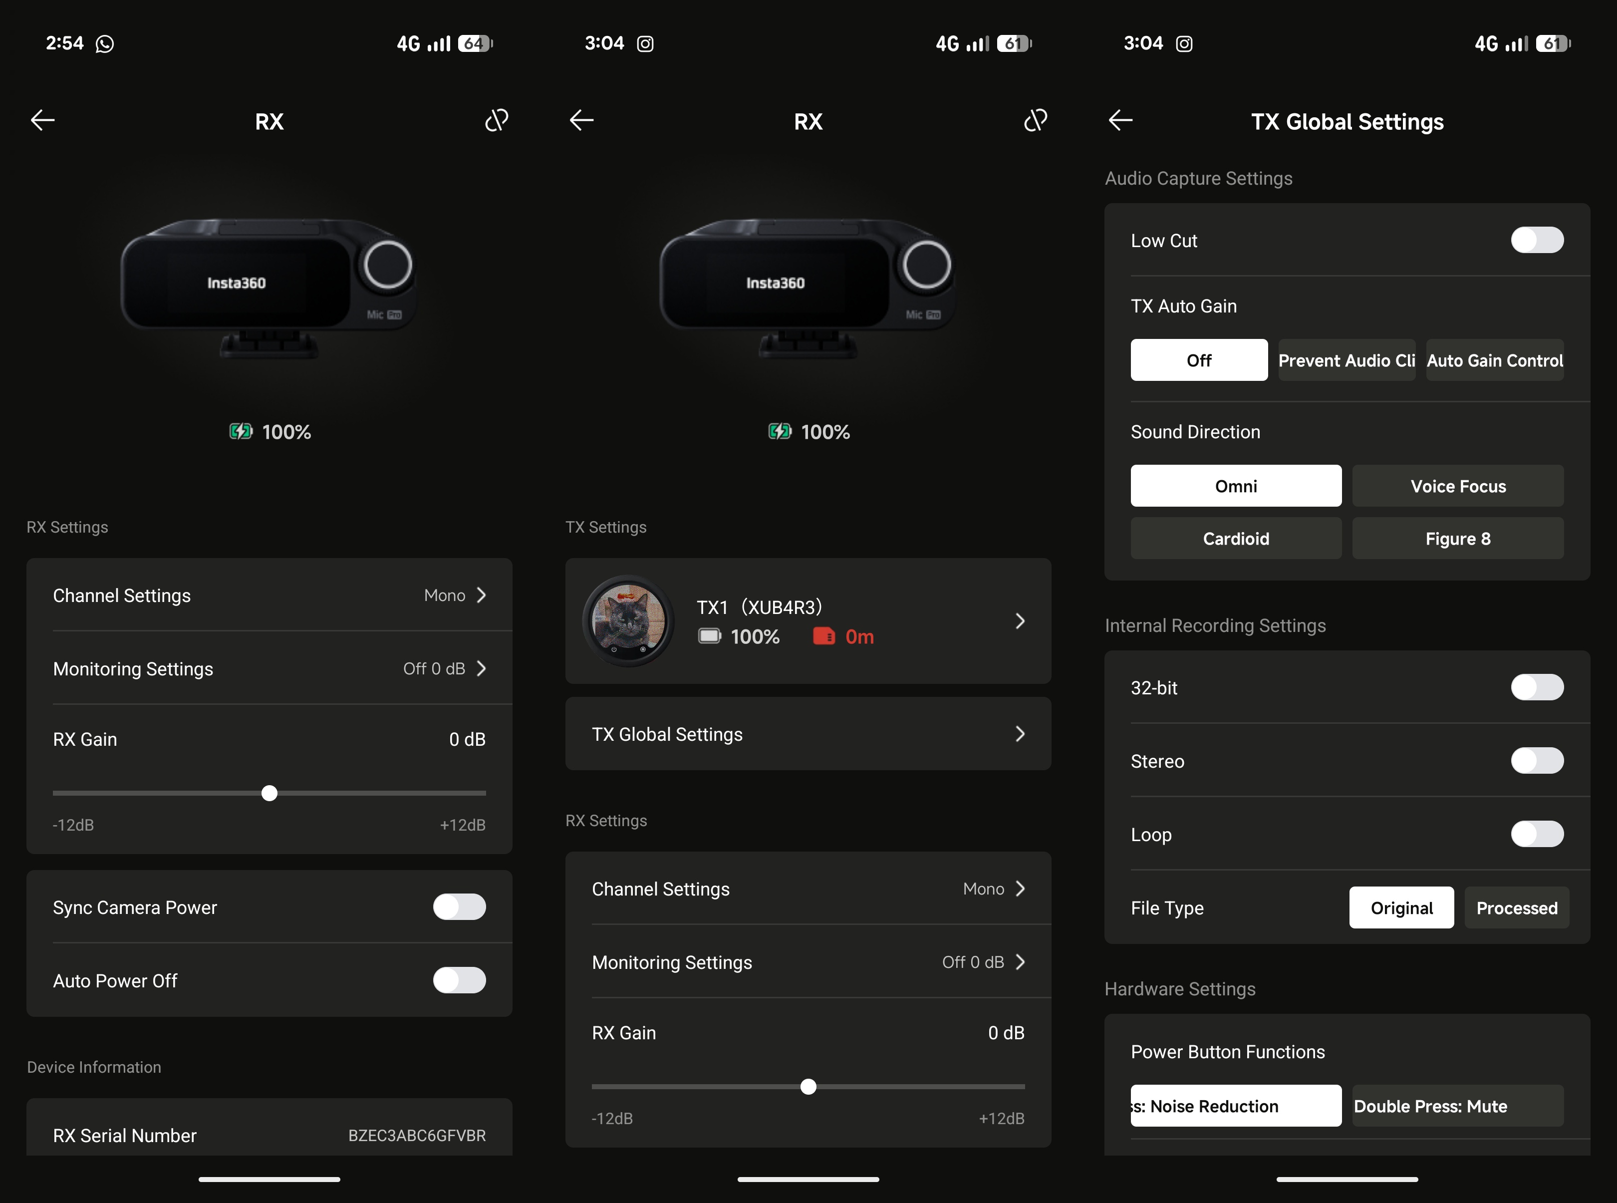Toggle 32-bit recording switch
This screenshot has height=1203, width=1617.
pos(1537,687)
